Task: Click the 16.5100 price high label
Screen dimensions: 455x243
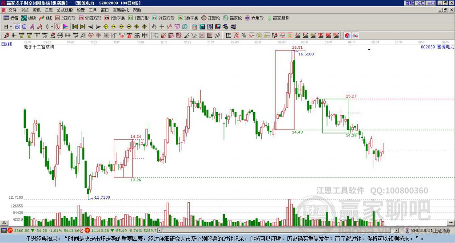Action: coord(306,54)
